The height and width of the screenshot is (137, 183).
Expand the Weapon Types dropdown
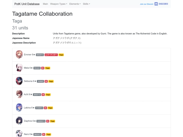point(59,4)
